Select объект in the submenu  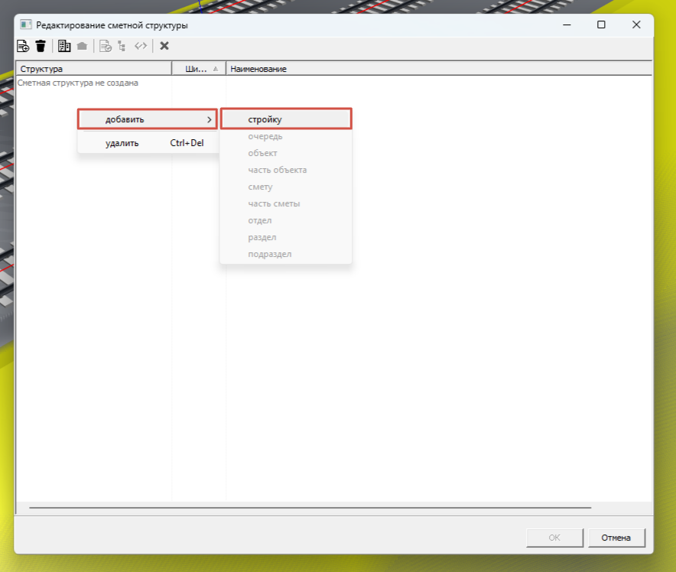[x=286, y=153]
